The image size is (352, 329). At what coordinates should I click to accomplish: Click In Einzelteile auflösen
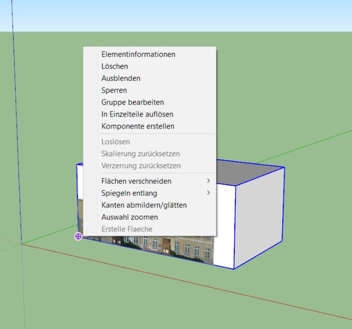tap(137, 114)
